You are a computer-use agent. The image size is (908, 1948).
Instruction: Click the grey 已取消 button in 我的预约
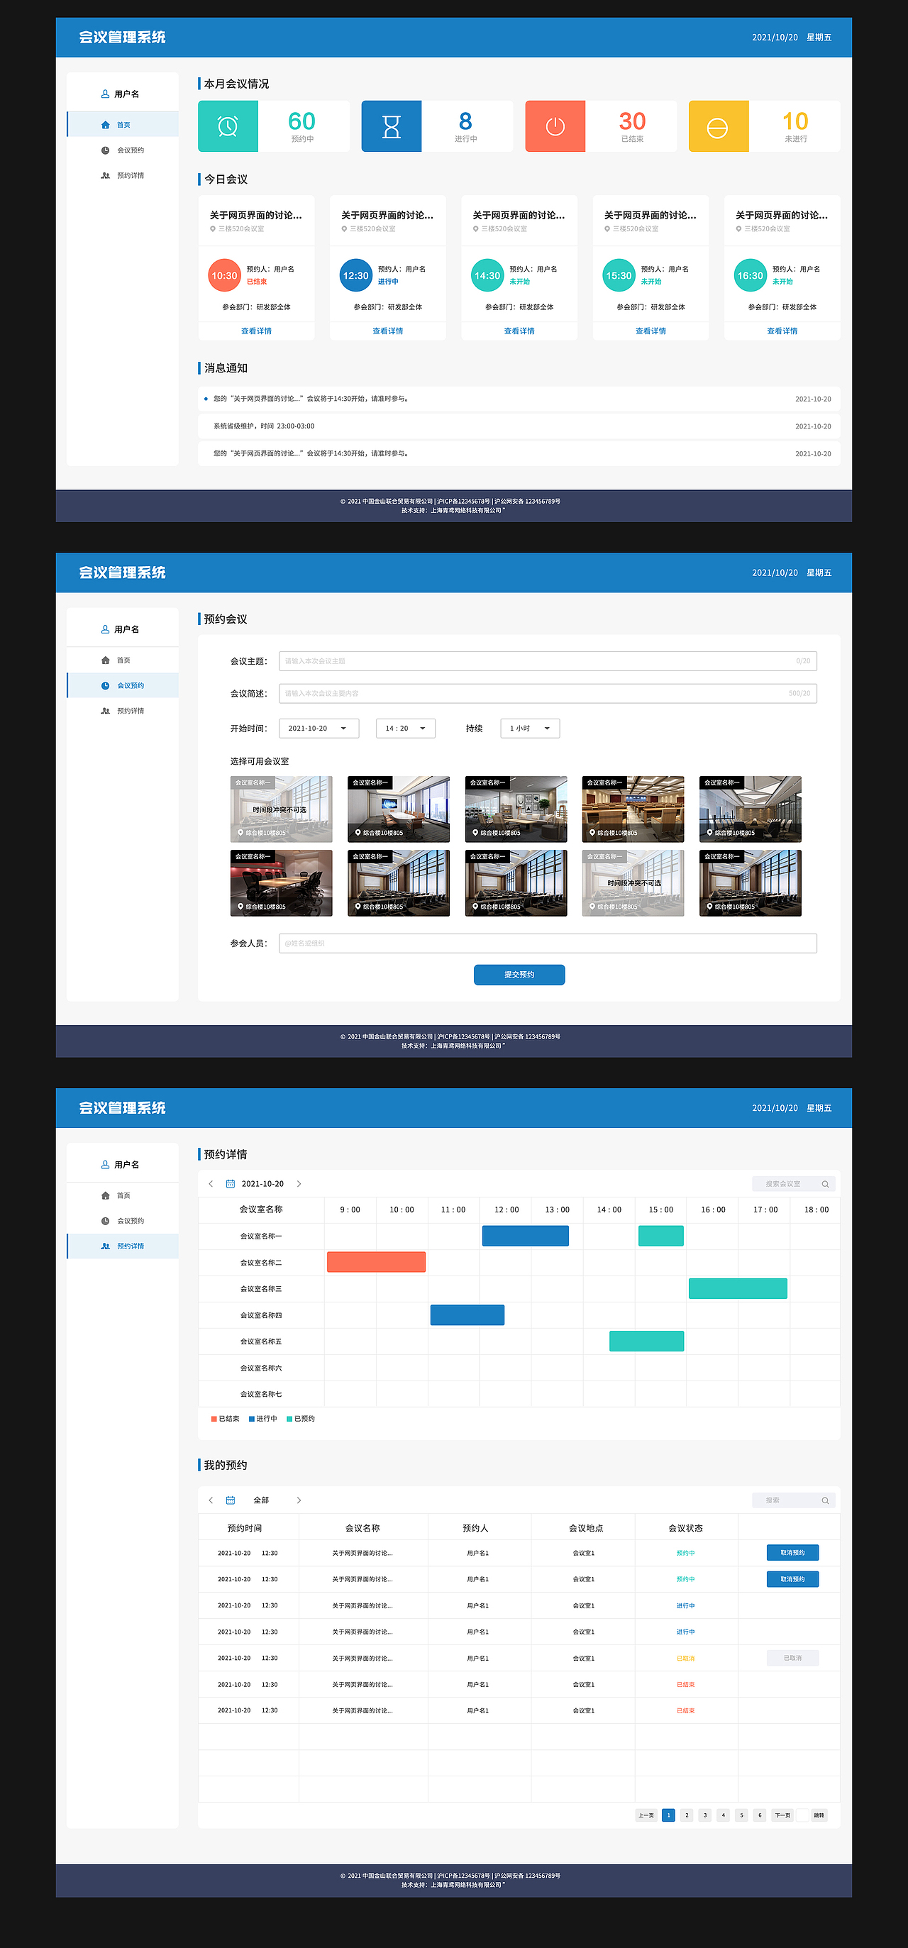coord(793,1658)
